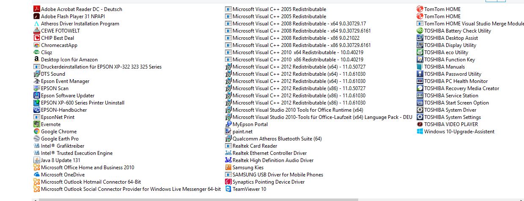Screen dimensions: 524x201
Task: Select Epson Software Updater entry
Action: tap(64, 95)
